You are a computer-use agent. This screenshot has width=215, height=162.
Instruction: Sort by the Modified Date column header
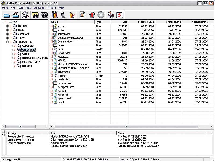click(142, 22)
